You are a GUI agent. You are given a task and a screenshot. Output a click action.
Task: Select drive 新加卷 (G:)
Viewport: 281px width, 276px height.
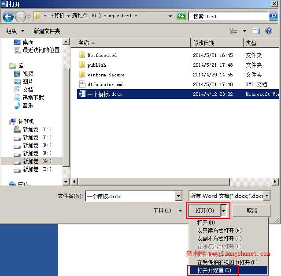click(x=33, y=161)
